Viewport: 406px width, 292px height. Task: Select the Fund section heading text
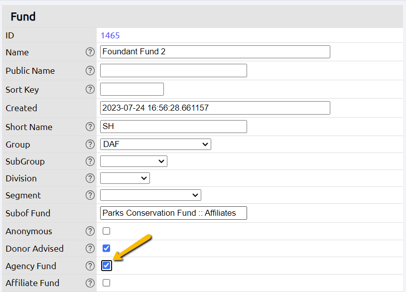tap(23, 16)
